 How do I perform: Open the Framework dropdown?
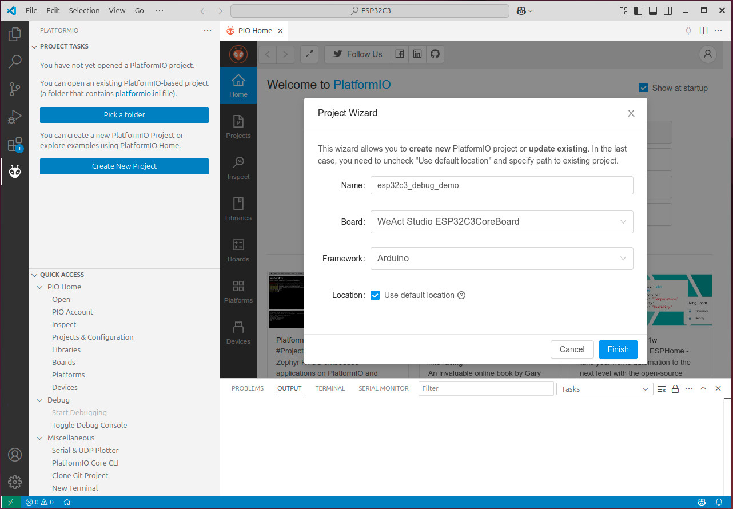coord(502,259)
